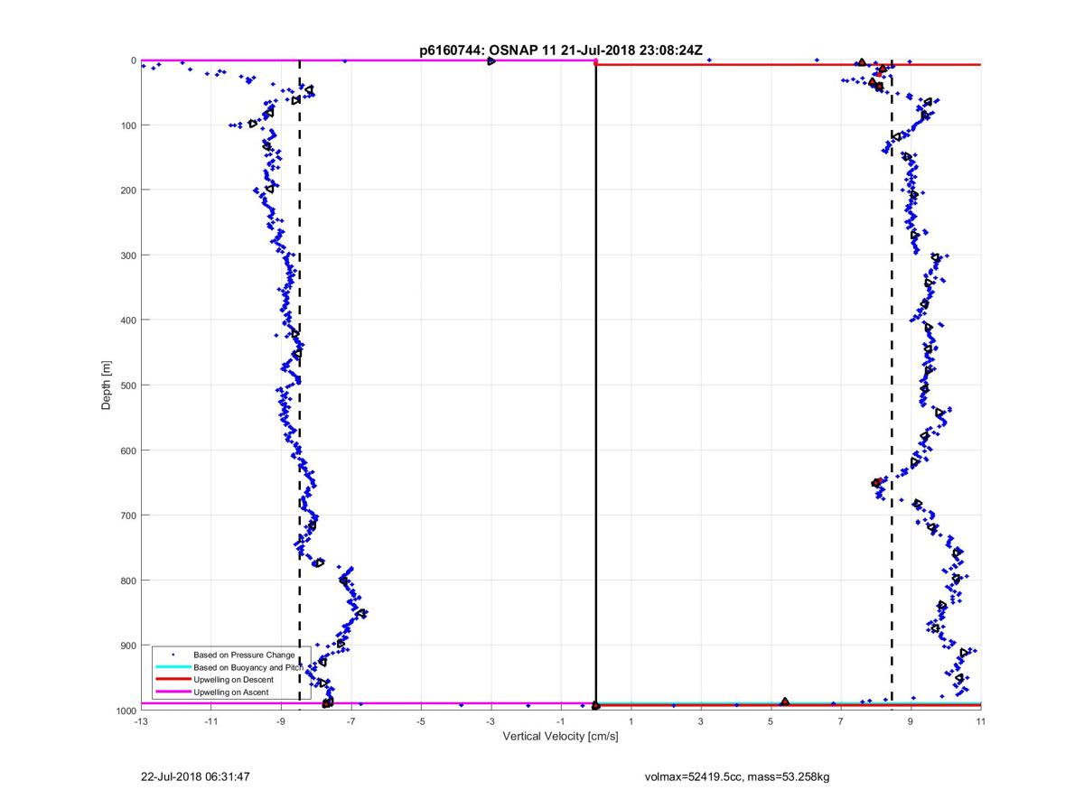Image resolution: width=1084 pixels, height=799 pixels.
Task: Click black triangle marker near -3 cm/s at surface
Action: coord(491,60)
